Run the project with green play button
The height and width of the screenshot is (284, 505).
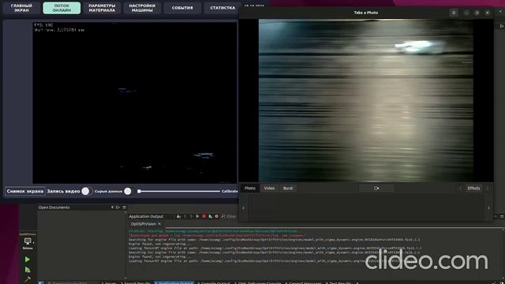28,260
